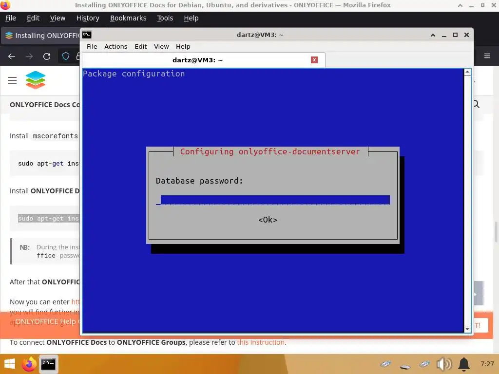
Task: Launch Firefox from the taskbar
Action: pos(29,364)
